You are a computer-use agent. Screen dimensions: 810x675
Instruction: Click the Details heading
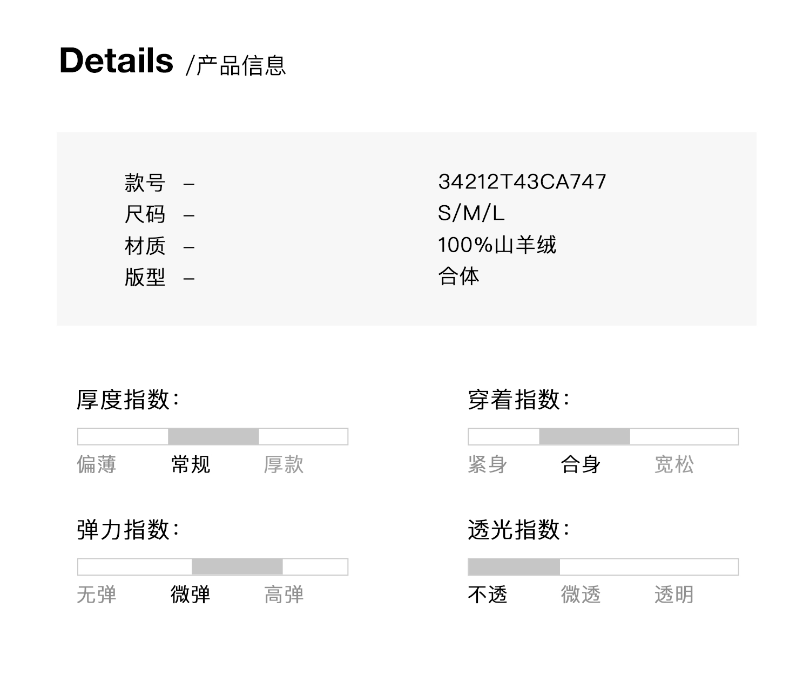[116, 60]
